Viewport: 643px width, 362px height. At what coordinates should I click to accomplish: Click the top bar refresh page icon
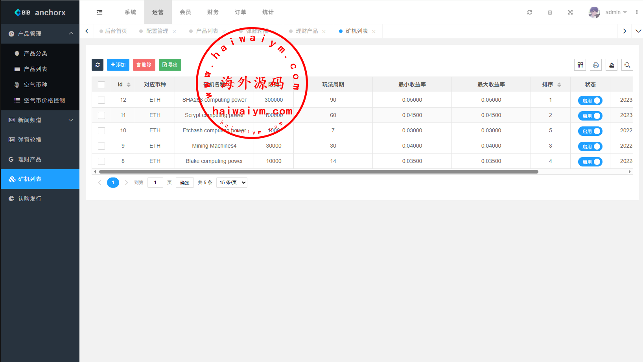[530, 12]
